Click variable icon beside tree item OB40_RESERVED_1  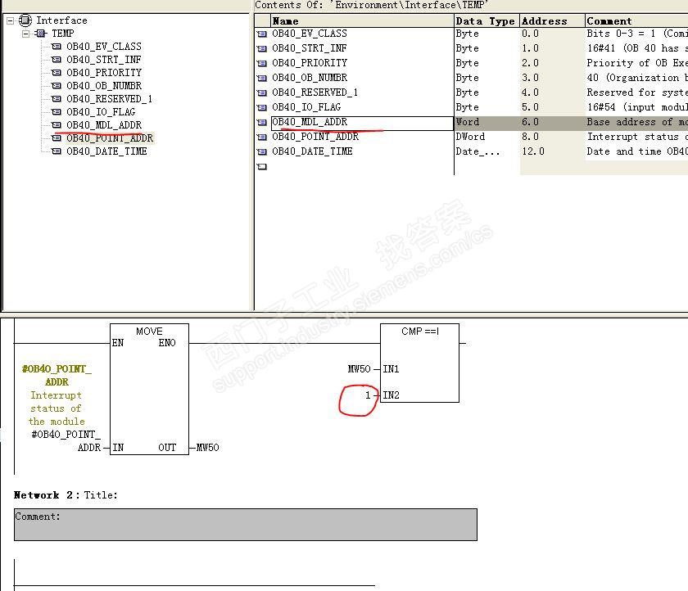coord(57,99)
